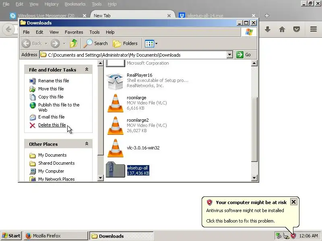322x241 pixels.
Task: Click the address path field
Action: coord(133,55)
